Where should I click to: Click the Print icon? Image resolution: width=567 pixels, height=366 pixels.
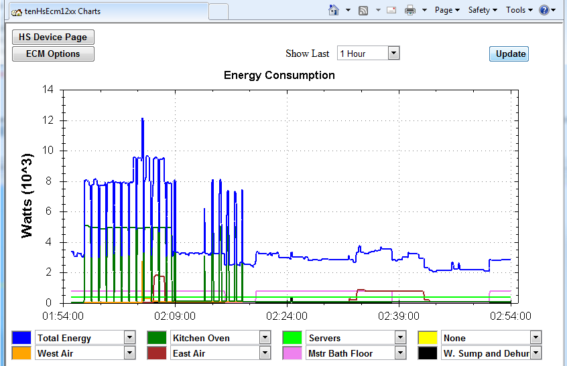coord(409,10)
